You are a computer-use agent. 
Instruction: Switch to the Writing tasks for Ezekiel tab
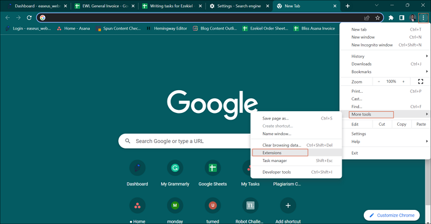171,6
